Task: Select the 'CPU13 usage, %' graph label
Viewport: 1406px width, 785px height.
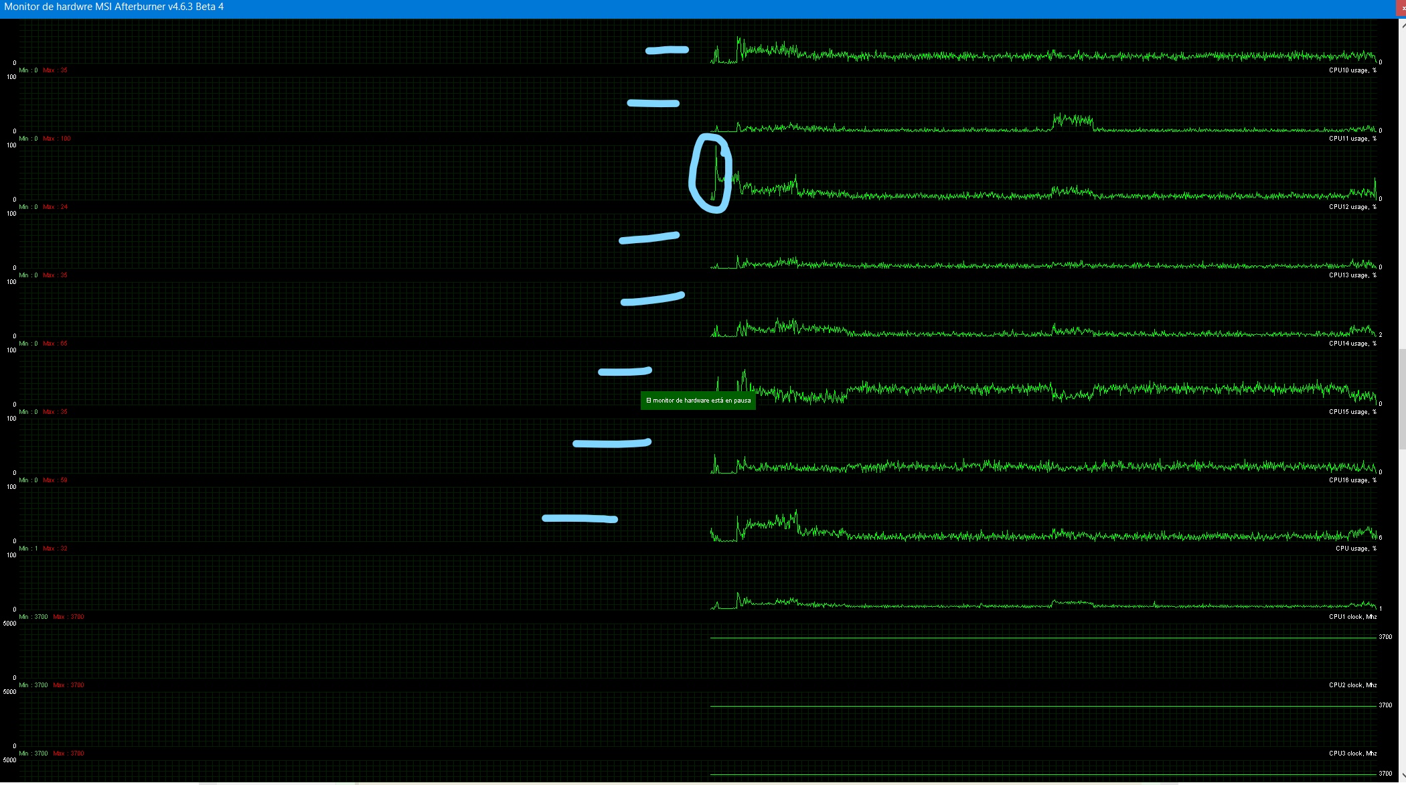Action: (x=1352, y=275)
